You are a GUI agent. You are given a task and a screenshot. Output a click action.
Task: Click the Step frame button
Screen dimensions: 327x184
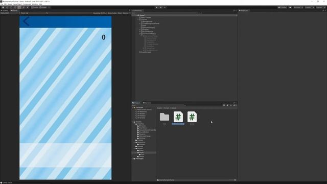click(x=165, y=8)
